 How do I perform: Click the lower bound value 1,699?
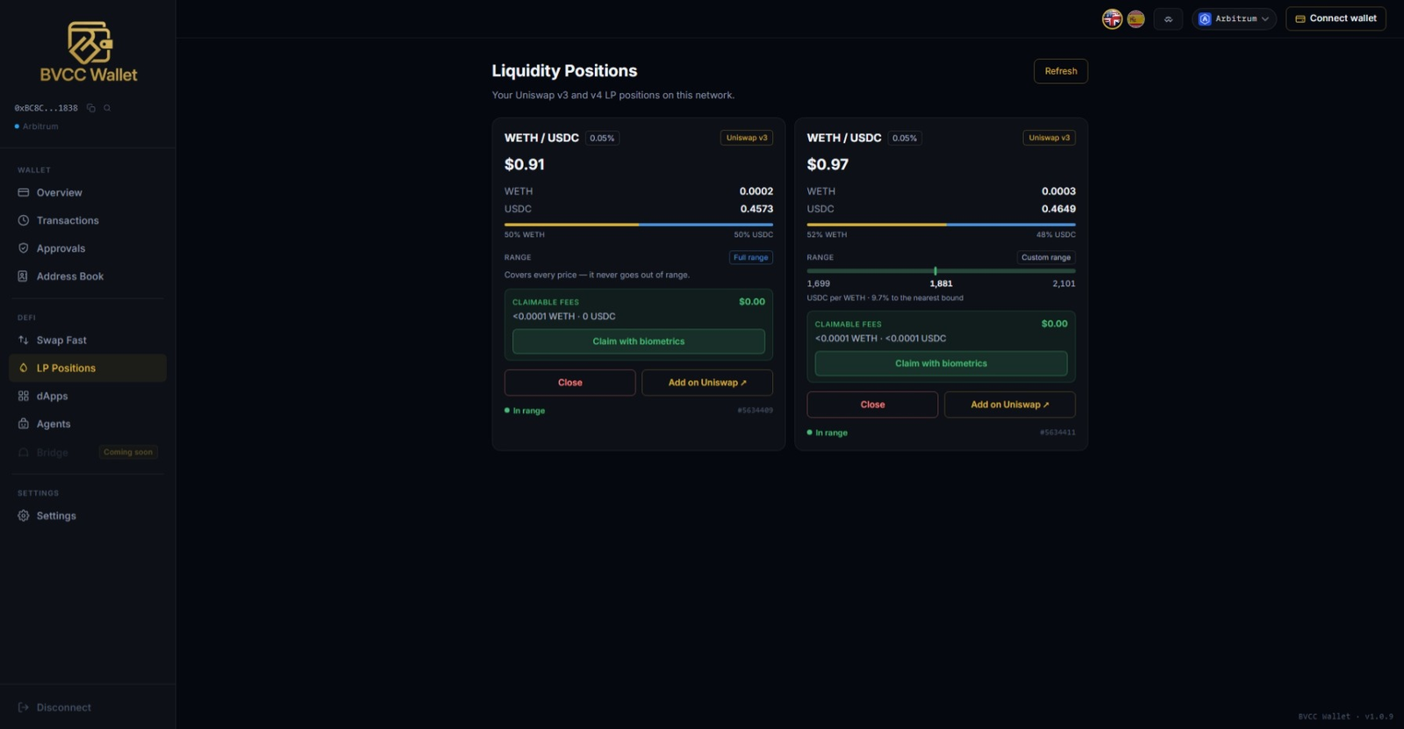(x=819, y=283)
